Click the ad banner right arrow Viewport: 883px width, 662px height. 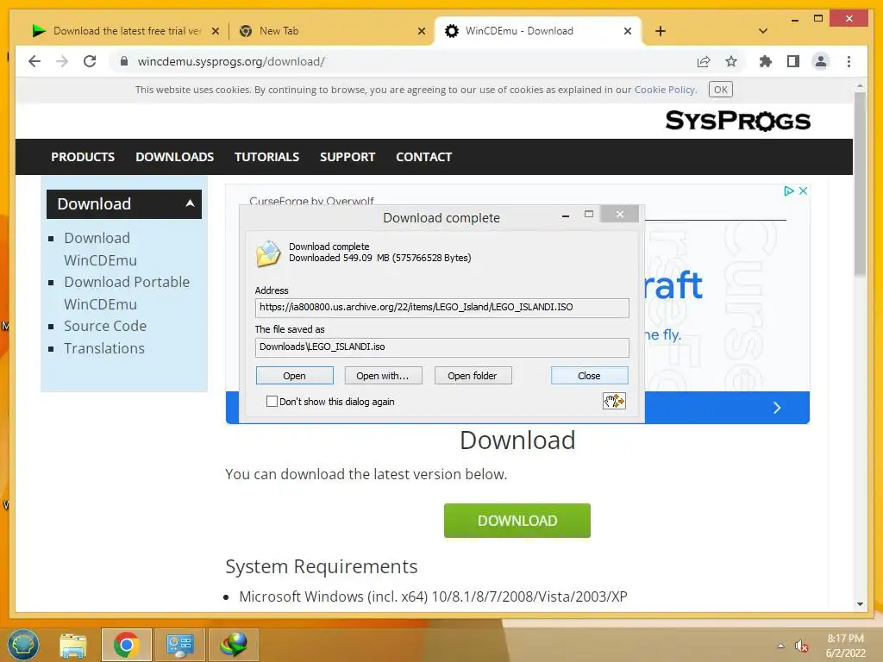(x=777, y=408)
